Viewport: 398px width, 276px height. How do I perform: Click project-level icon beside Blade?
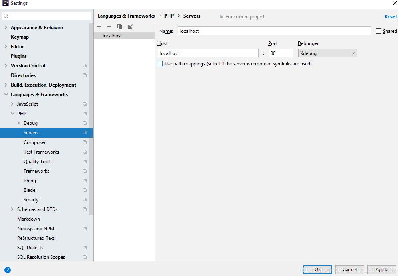[85, 190]
